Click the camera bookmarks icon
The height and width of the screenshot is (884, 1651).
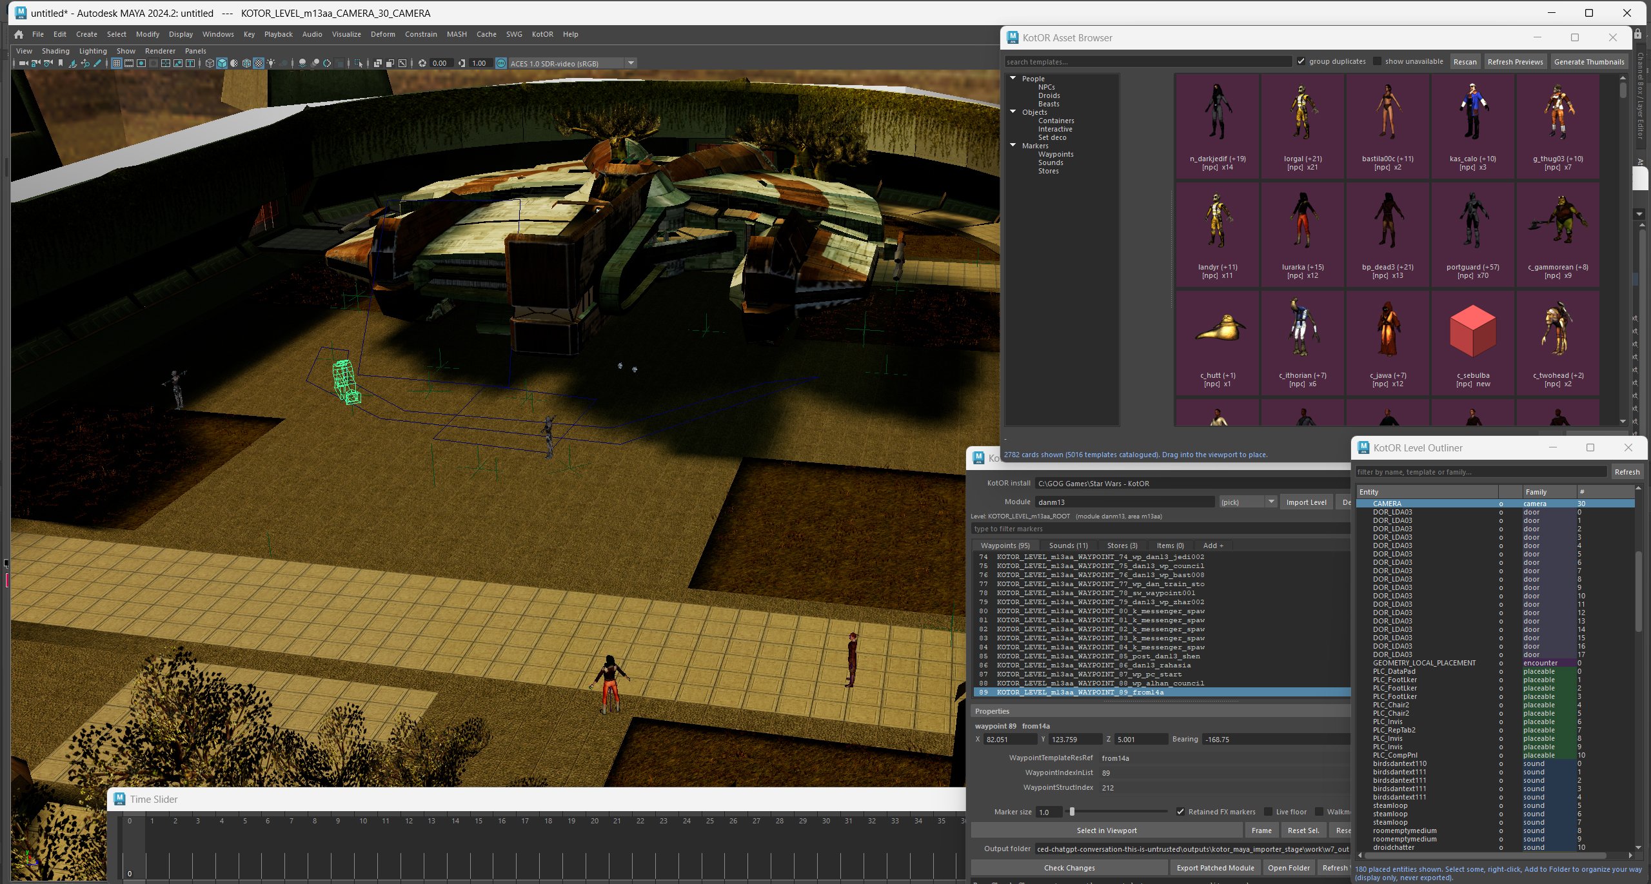[61, 63]
